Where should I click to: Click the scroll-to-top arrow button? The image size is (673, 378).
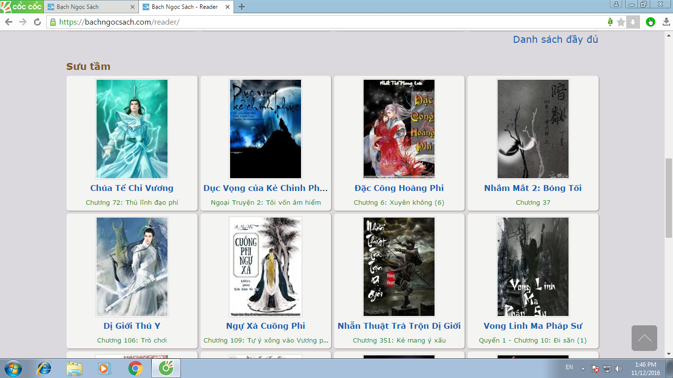[x=644, y=338]
